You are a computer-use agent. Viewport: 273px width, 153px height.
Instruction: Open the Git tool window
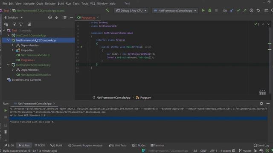tap(9, 145)
